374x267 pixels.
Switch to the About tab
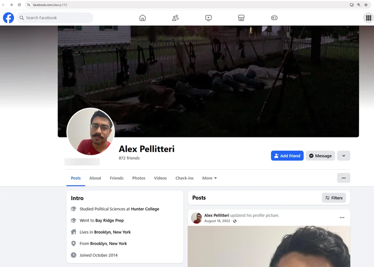[95, 178]
